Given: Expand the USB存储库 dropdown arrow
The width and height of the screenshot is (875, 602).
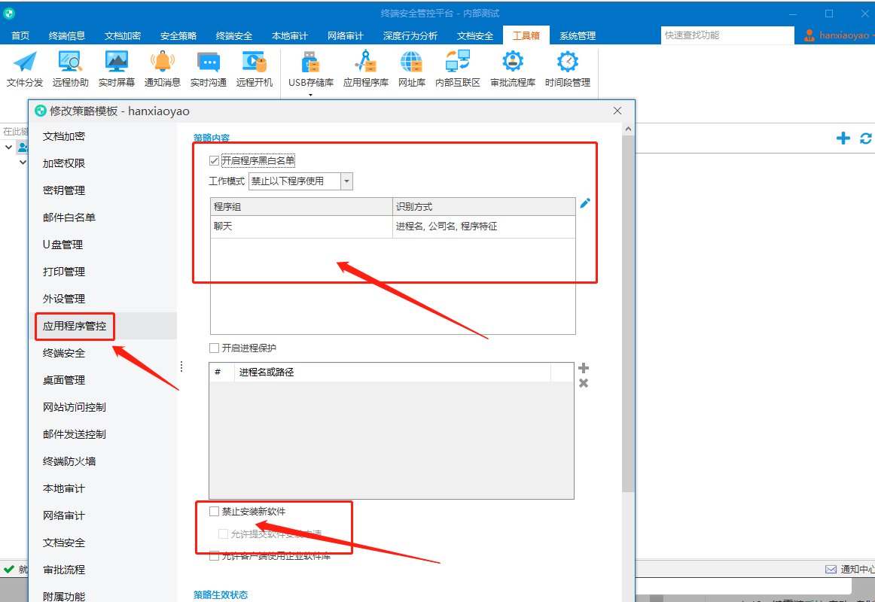Looking at the screenshot, I should point(310,96).
